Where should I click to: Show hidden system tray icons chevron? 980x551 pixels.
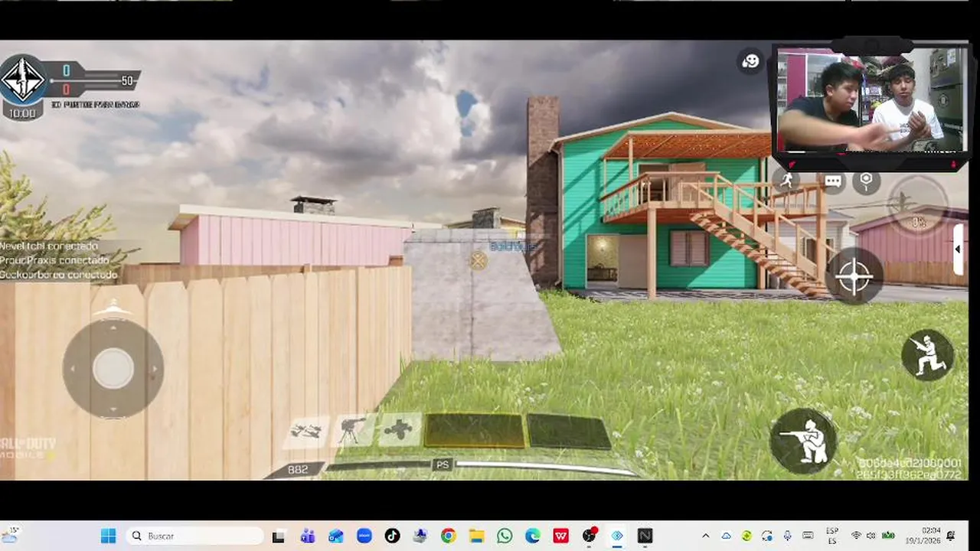tap(705, 536)
